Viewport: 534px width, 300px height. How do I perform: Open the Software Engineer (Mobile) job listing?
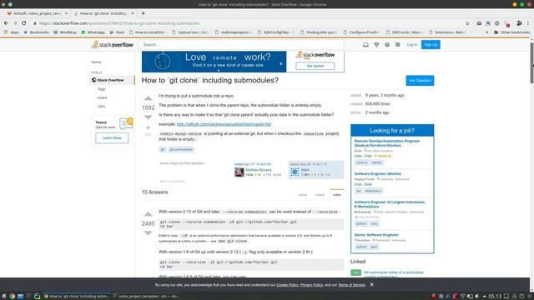pyautogui.click(x=378, y=174)
